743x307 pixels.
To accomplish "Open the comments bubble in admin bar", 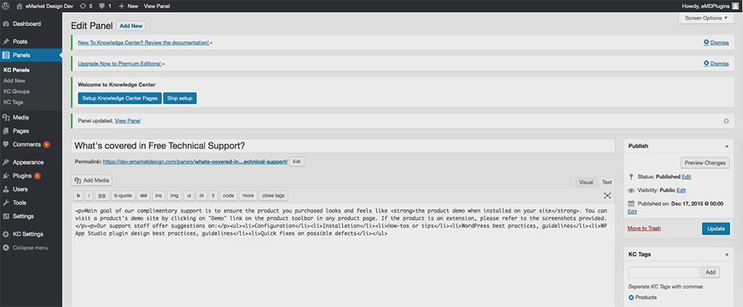I will (x=106, y=6).
